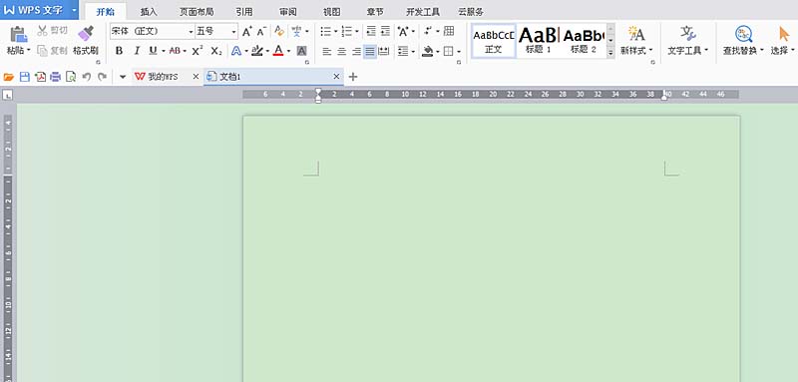Image resolution: width=798 pixels, height=382 pixels.
Task: Decrease font size with the A- icon
Action: pyautogui.click(x=261, y=32)
